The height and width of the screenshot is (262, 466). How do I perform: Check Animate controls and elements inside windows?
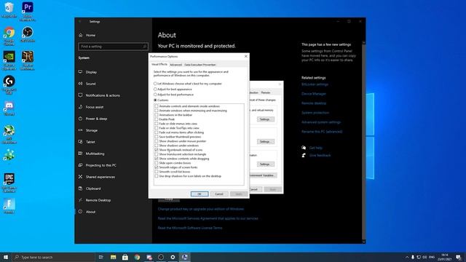[x=157, y=106]
